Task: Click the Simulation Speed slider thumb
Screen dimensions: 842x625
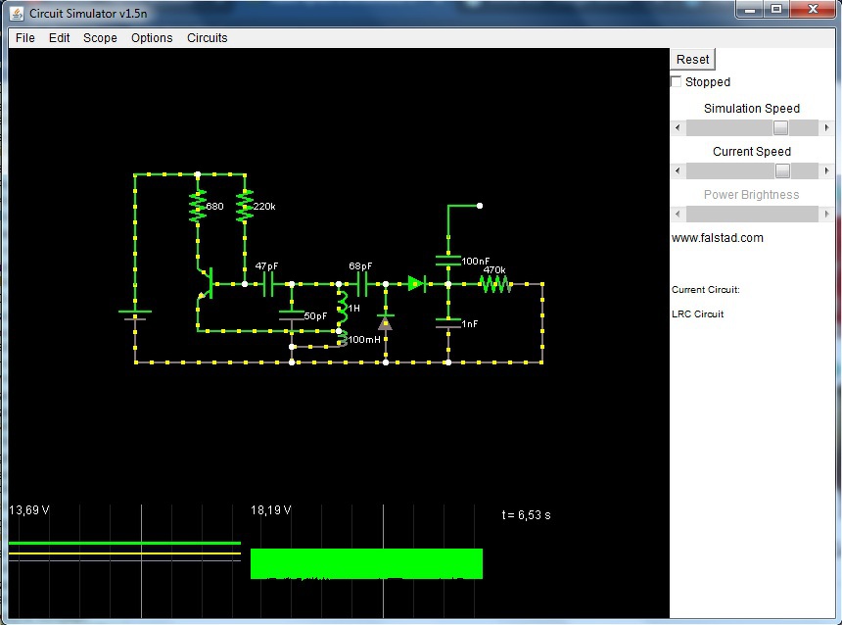Action: tap(780, 128)
